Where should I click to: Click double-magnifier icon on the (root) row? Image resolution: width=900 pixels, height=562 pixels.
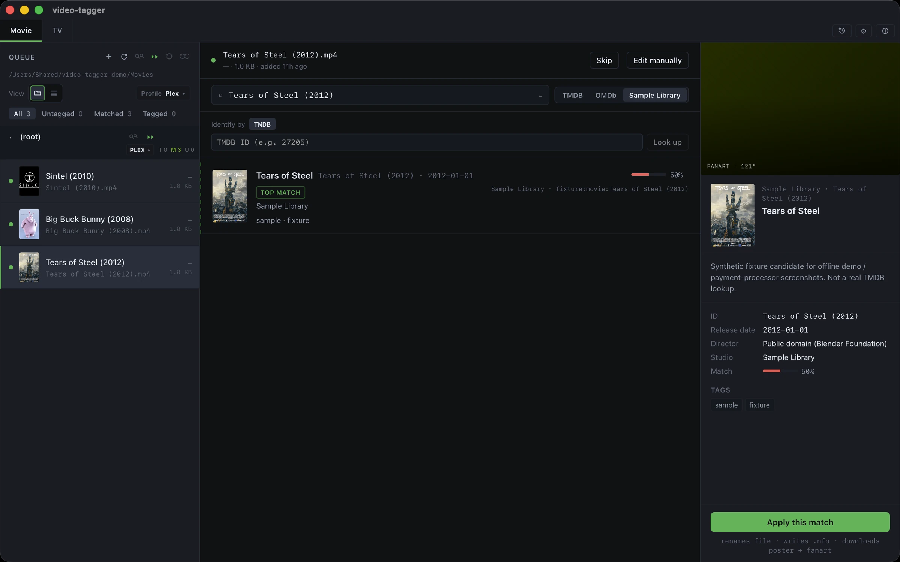point(133,137)
